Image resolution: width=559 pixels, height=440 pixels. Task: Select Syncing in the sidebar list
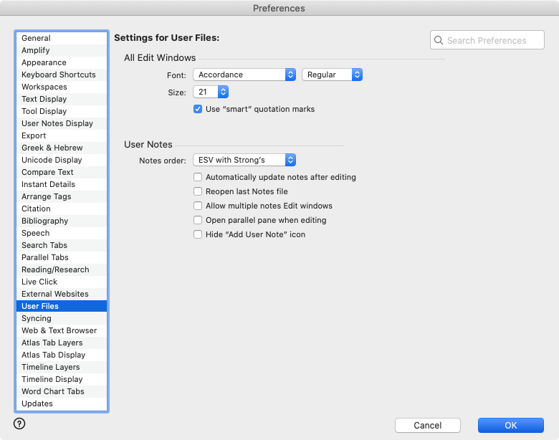coord(37,318)
